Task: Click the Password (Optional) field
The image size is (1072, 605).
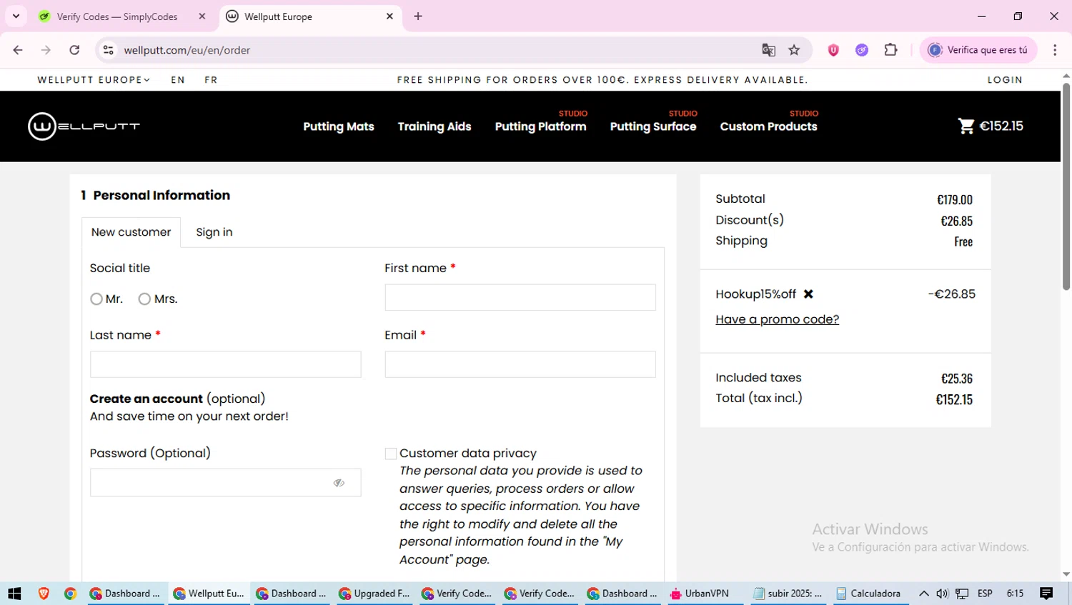Action: point(226,483)
